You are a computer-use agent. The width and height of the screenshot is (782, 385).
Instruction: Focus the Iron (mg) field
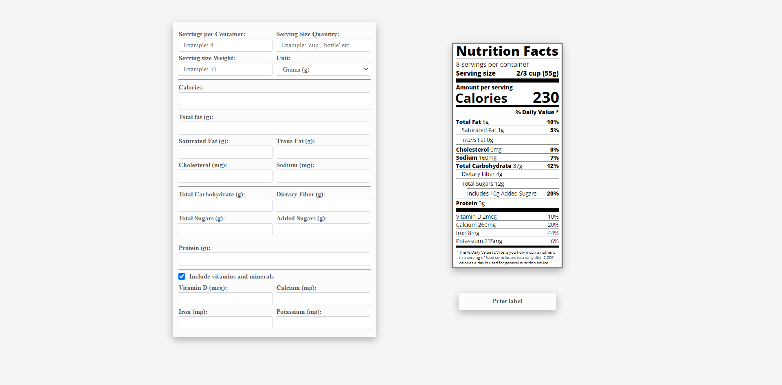[x=225, y=323]
